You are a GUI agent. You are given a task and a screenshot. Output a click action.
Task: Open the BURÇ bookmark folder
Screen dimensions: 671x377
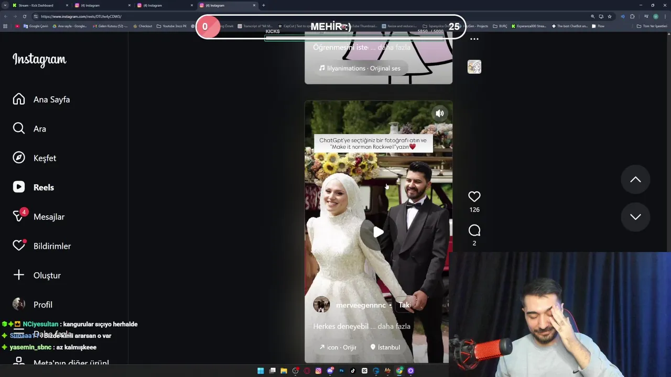pos(500,26)
